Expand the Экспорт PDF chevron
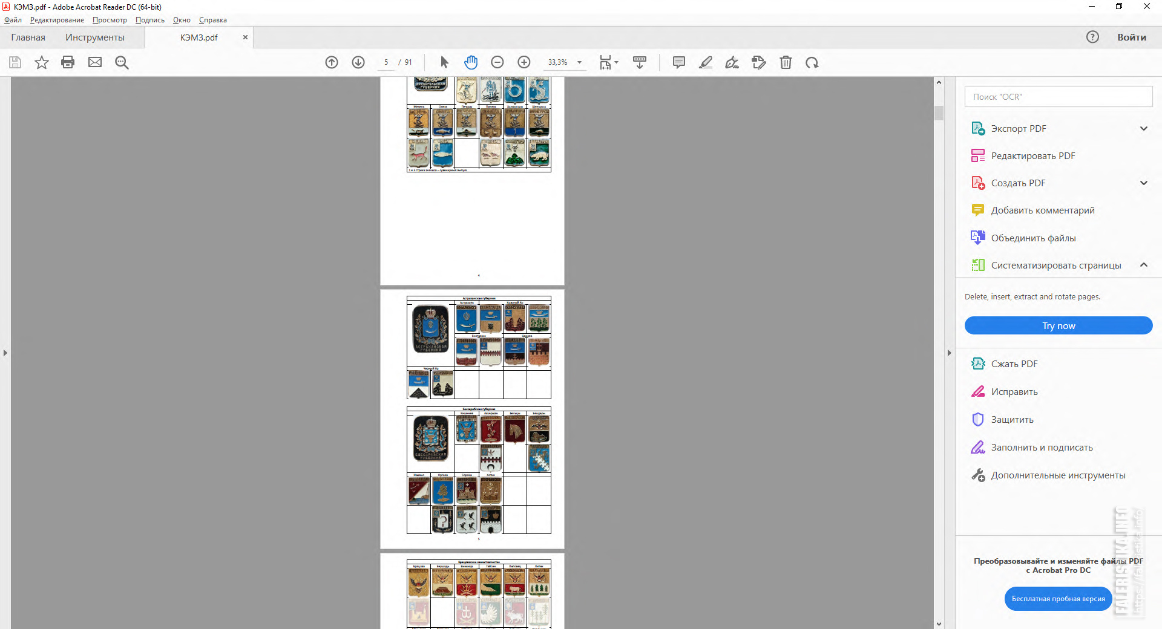The height and width of the screenshot is (629, 1162). pos(1144,128)
